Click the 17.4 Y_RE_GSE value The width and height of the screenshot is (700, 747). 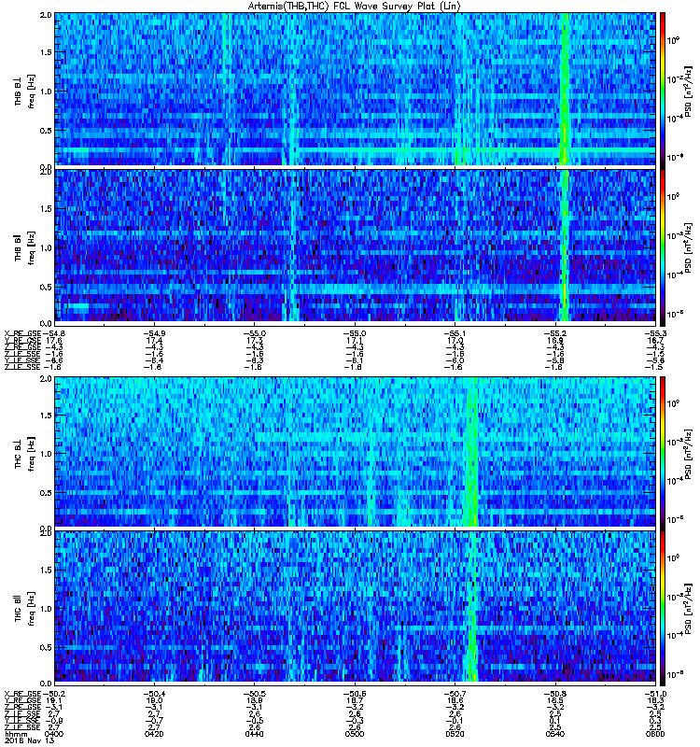[x=155, y=341]
